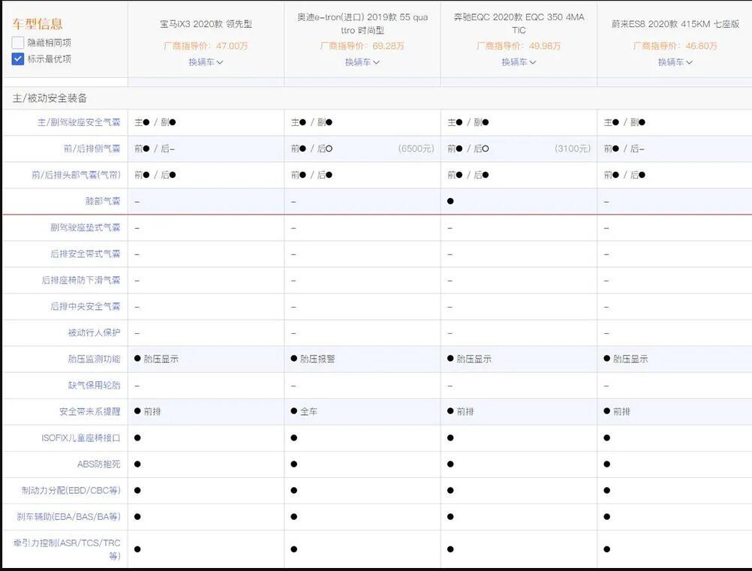Click the 宝马iX3 2020款 领先型 title
Screen dimensions: 752x571
coord(206,24)
